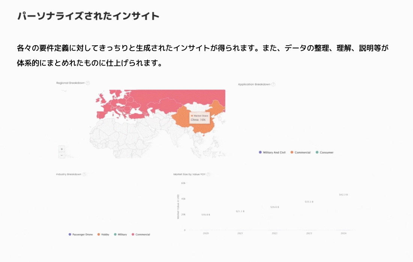Click the Market Value in USD axis title
Screen dimensions: 413x262
[x=178, y=207]
